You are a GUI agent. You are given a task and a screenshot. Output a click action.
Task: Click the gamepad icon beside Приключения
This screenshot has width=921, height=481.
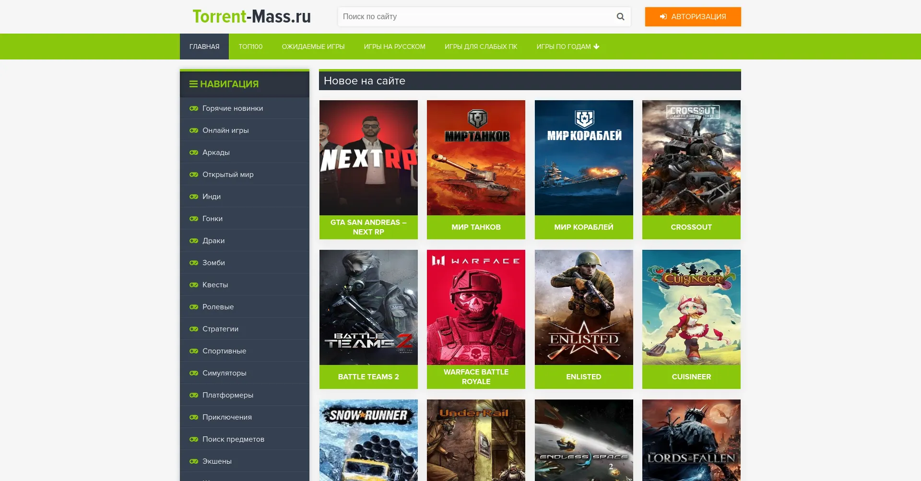(x=194, y=417)
